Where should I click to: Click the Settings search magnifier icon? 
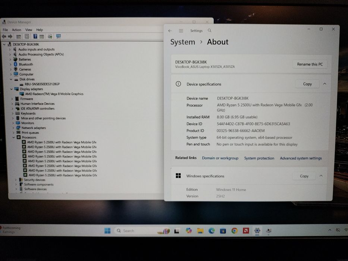point(210,31)
